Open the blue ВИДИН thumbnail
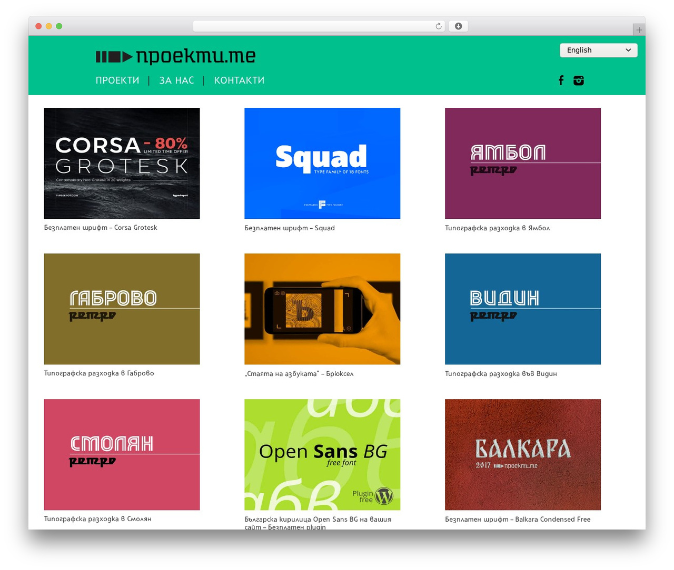 point(523,309)
